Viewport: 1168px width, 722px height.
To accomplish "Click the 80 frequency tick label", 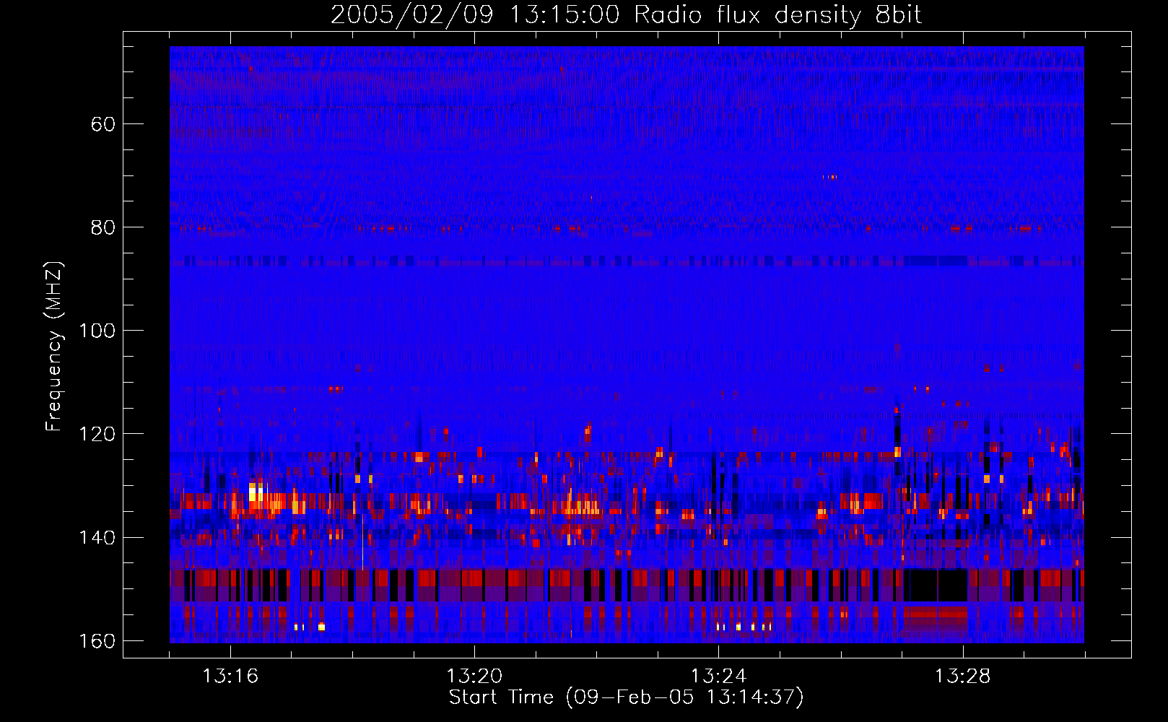I will click(103, 227).
